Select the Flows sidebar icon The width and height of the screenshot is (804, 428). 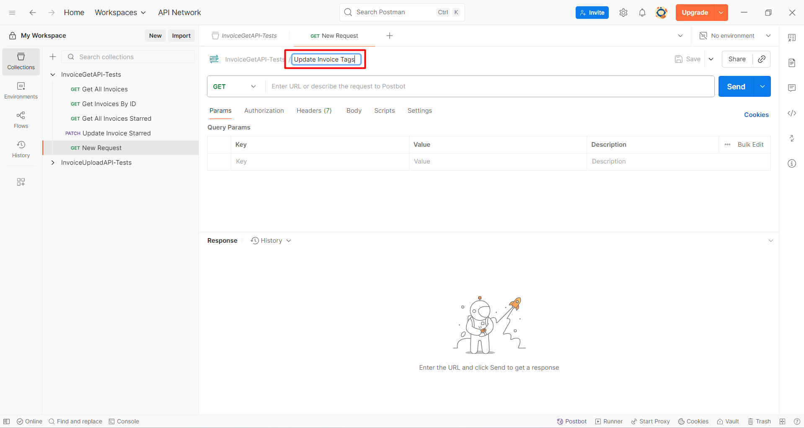coord(21,119)
